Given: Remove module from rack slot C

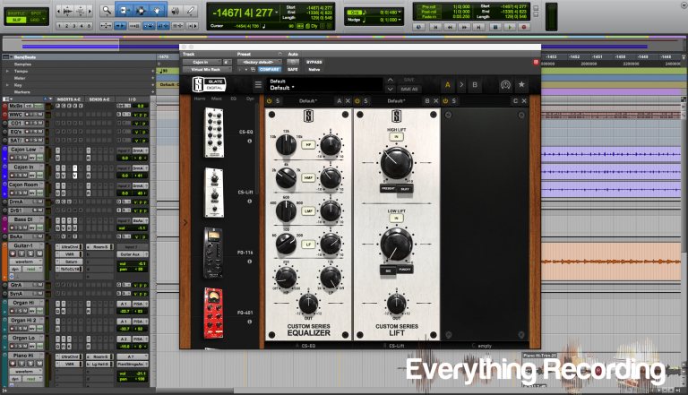Looking at the screenshot, I should pos(524,101).
